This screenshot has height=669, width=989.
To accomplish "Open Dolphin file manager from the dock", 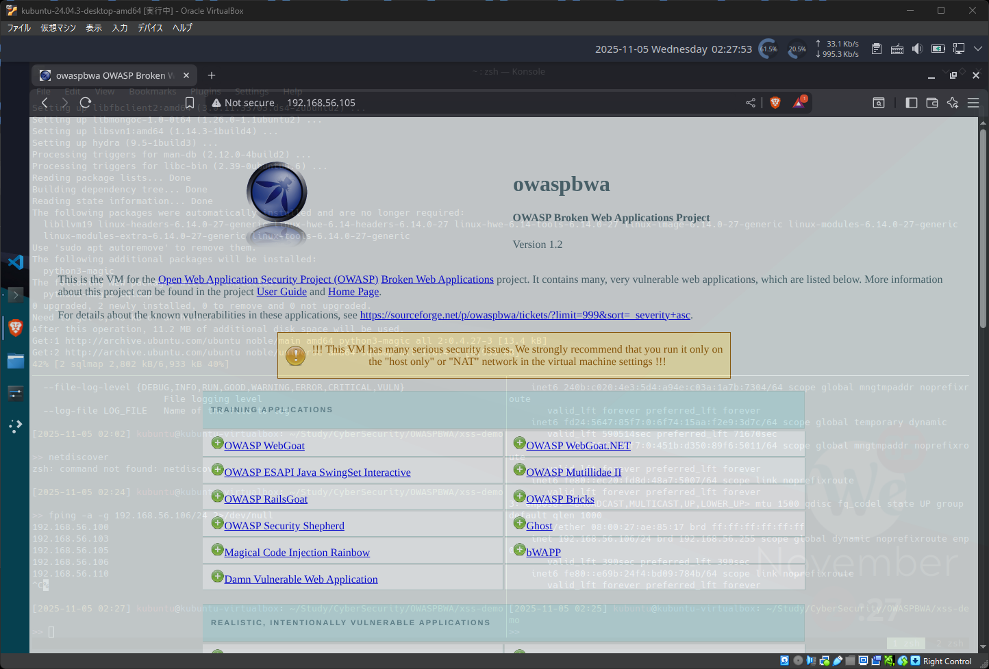I will click(x=15, y=361).
